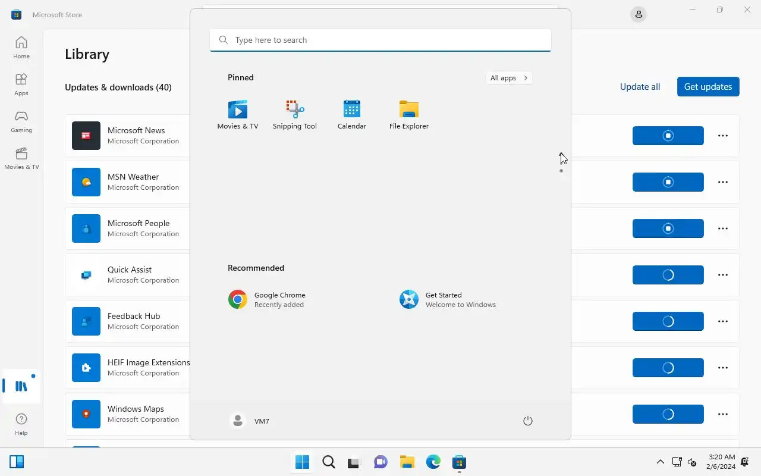The width and height of the screenshot is (761, 476).
Task: Open the pinned Calendar app
Action: tap(352, 115)
